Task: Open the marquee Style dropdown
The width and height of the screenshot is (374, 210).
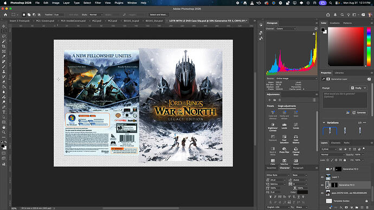Action: 96,15
